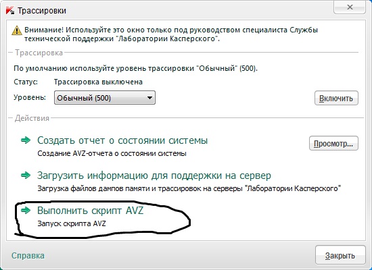
Task: Click description Создание AVZ-отчета о состоянии системы
Action: pyautogui.click(x=112, y=153)
